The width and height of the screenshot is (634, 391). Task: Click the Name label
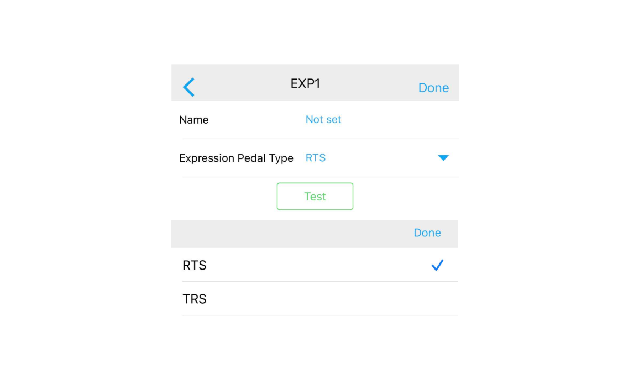[194, 120]
